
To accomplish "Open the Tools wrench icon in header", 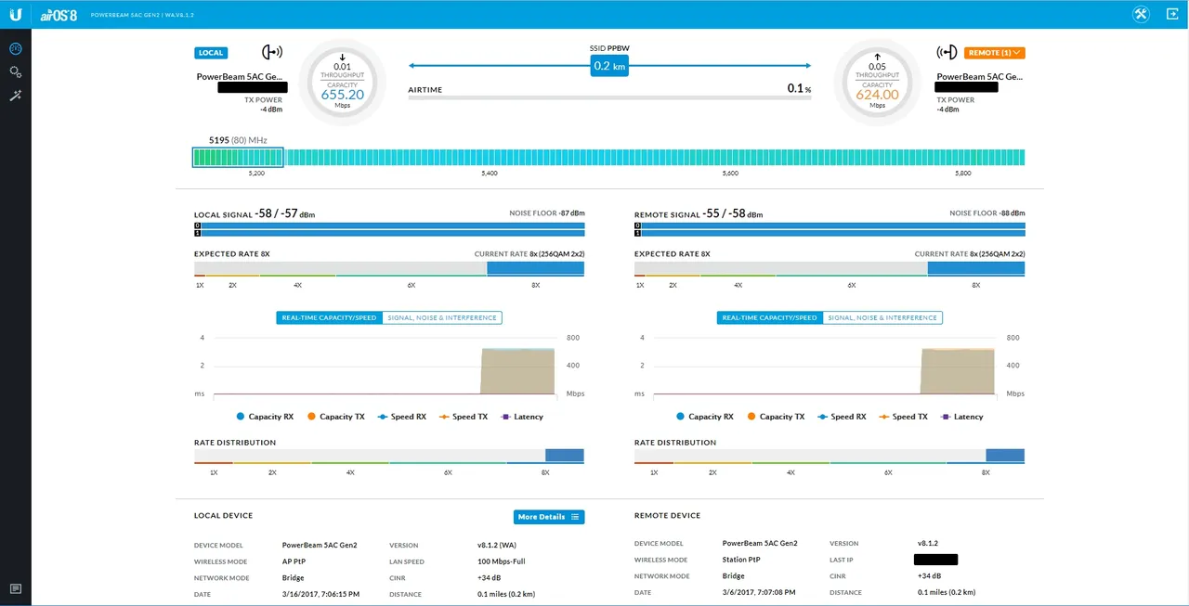I will coord(1141,14).
